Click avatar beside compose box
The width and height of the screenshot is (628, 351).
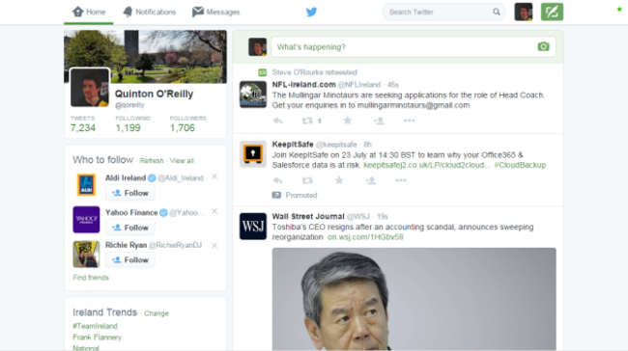coord(257,47)
